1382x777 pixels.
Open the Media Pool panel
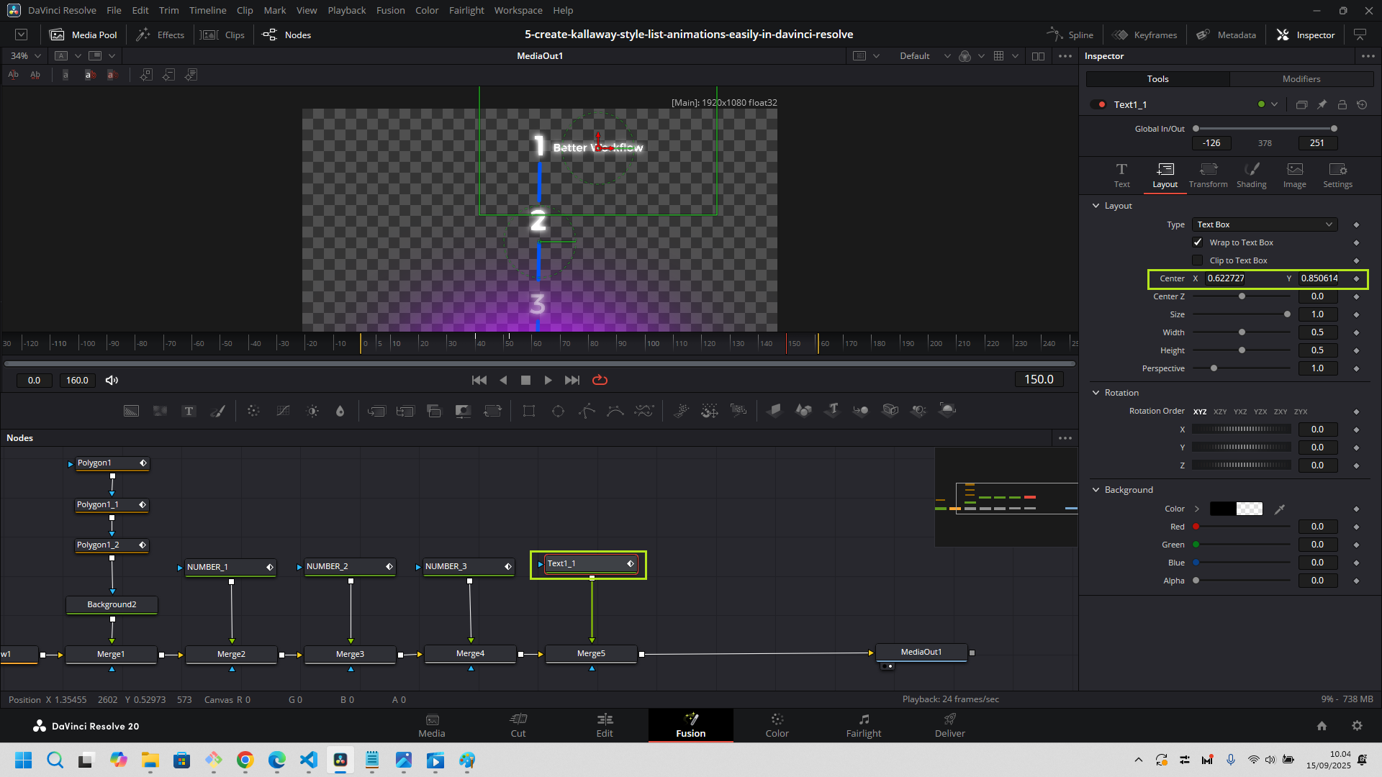pyautogui.click(x=83, y=35)
